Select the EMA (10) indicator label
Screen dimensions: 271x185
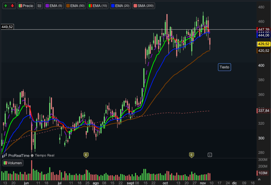tap(98, 6)
